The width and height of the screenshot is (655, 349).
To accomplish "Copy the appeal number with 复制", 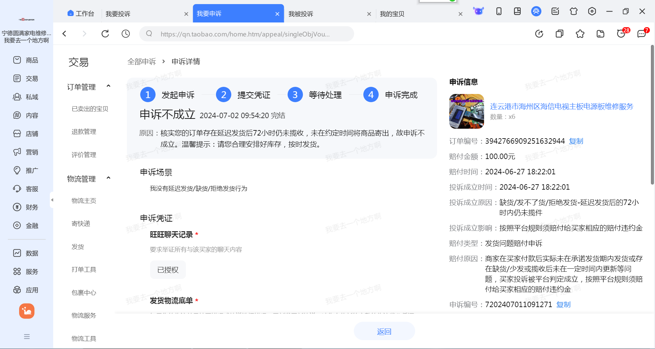I will 563,304.
